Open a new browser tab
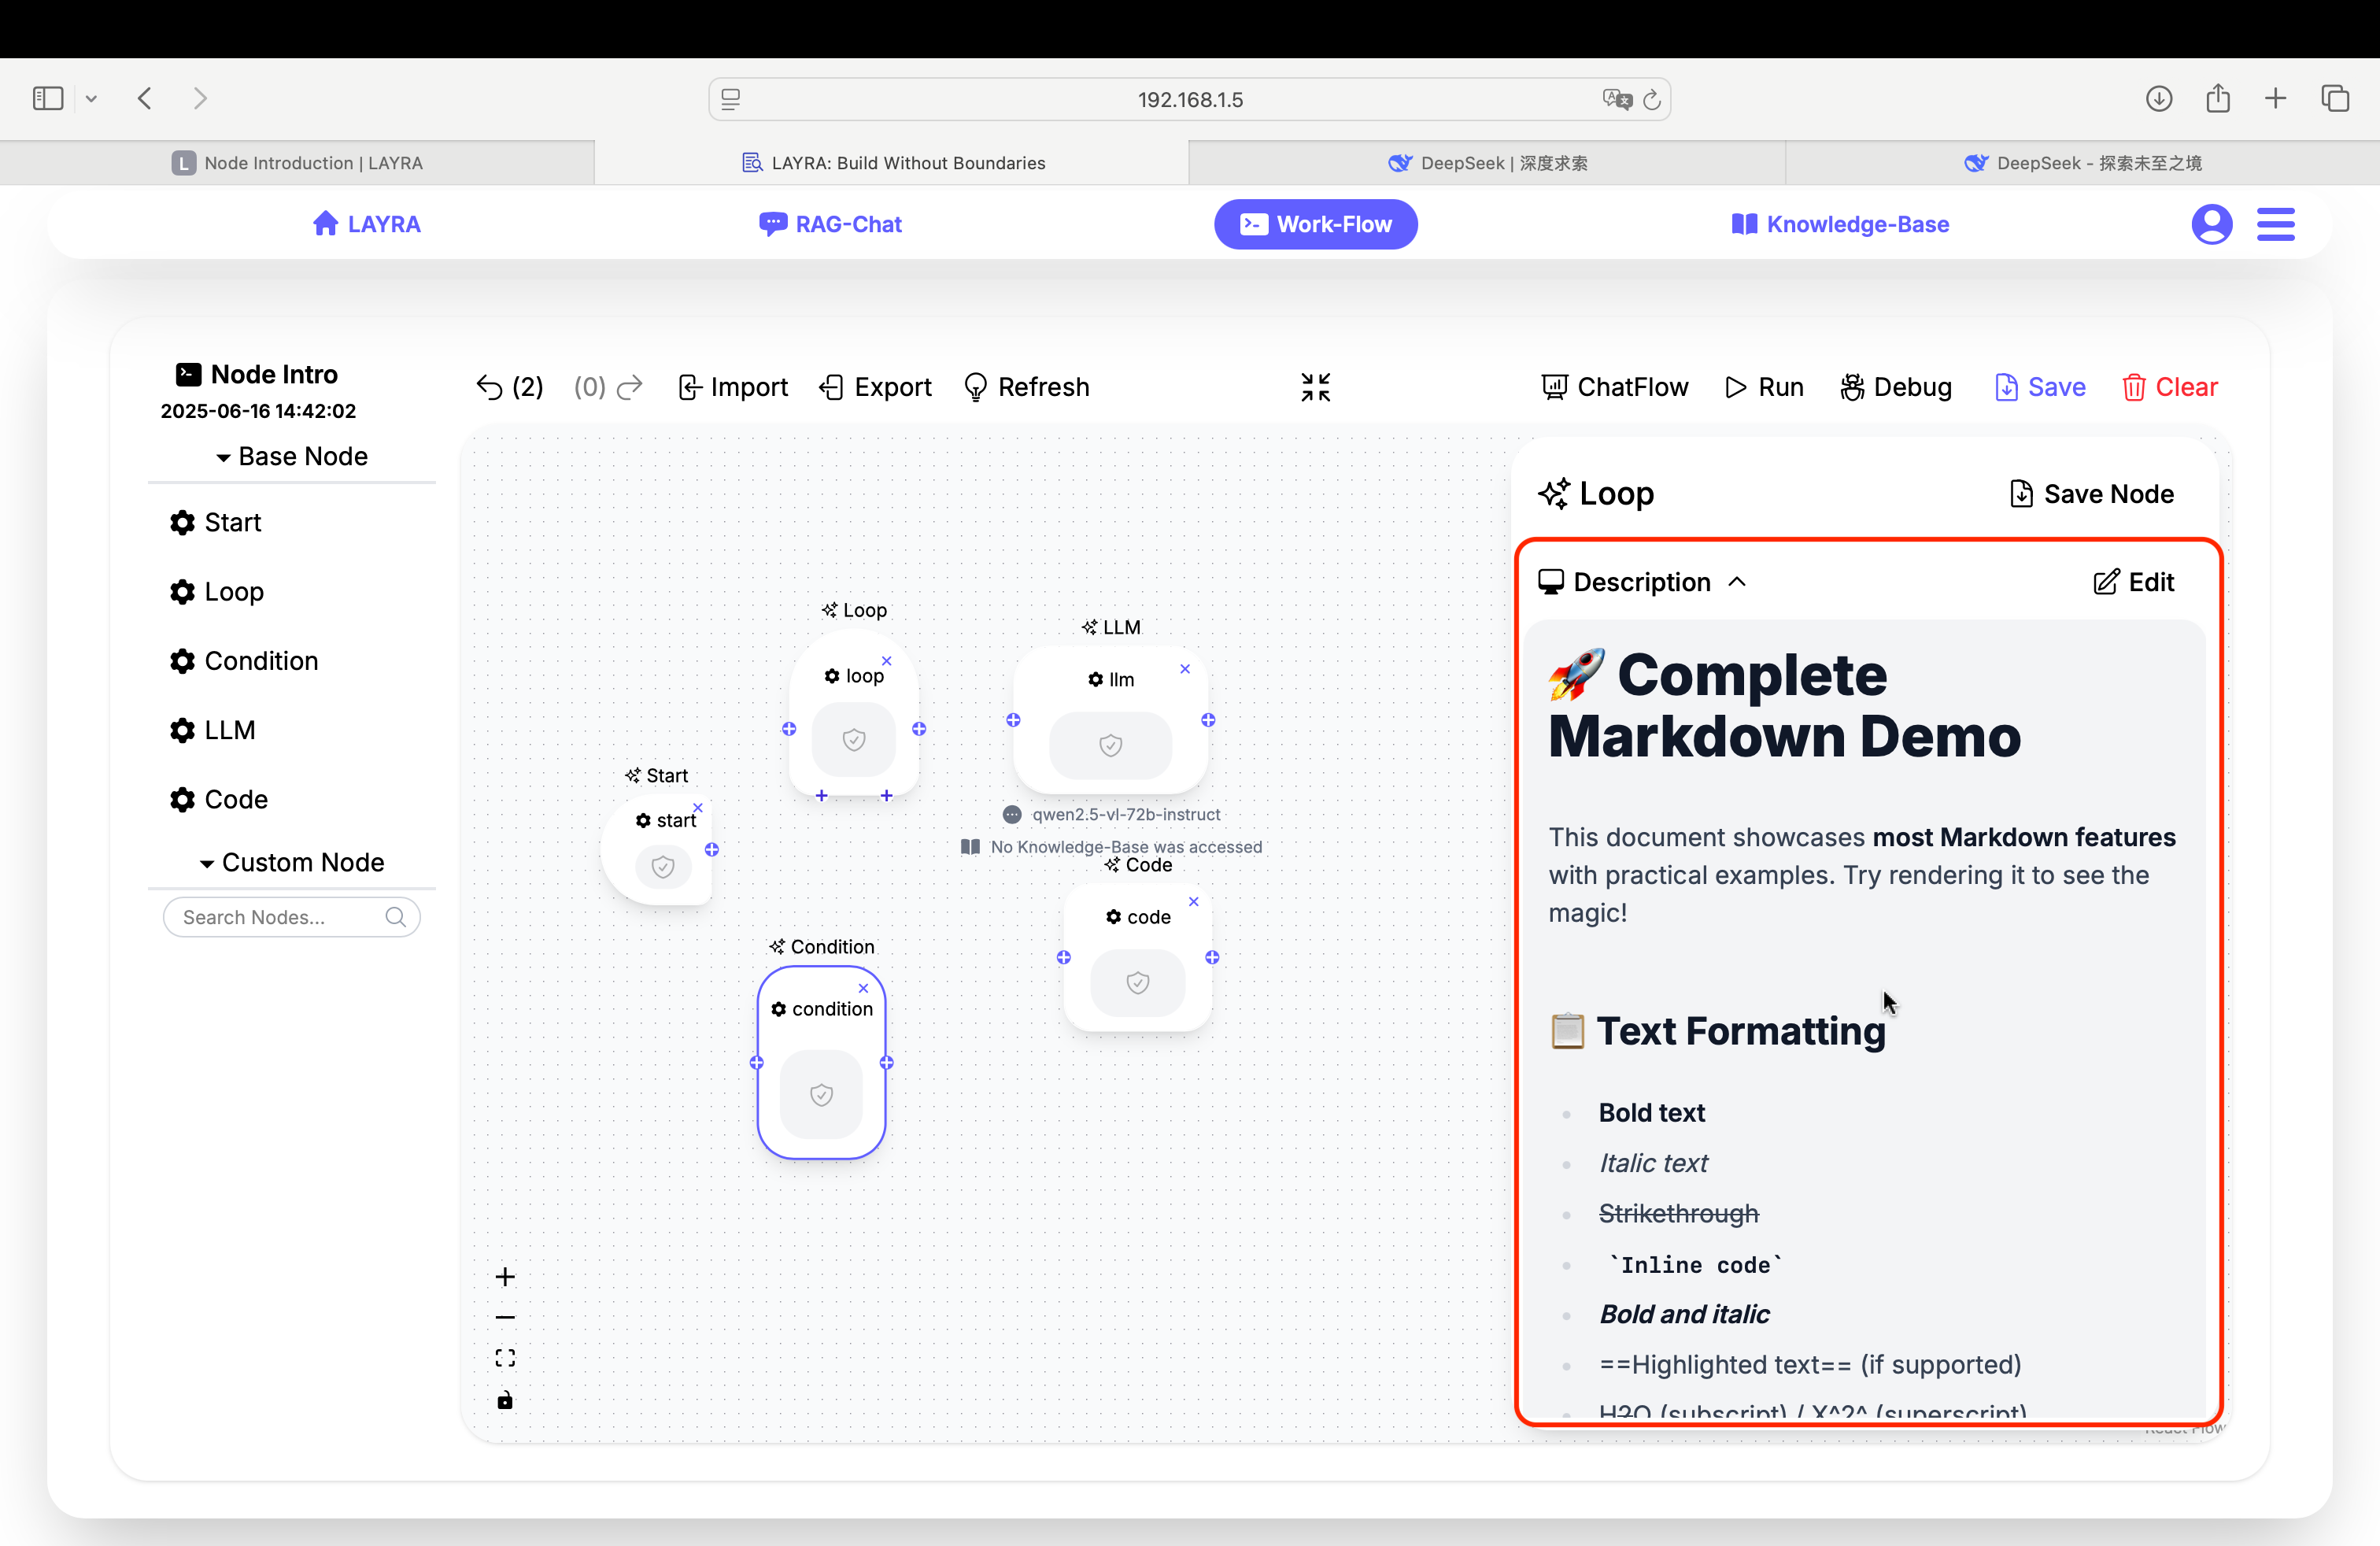This screenshot has height=1546, width=2380. point(2275,98)
